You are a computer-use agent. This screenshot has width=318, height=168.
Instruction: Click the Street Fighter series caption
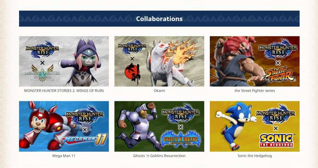(255, 91)
